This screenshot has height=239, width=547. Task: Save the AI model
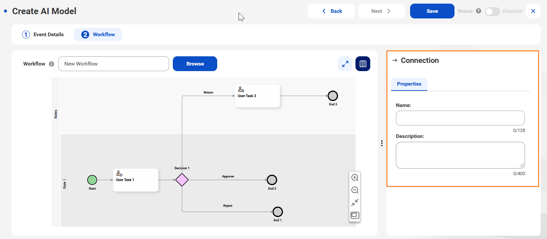coord(432,11)
